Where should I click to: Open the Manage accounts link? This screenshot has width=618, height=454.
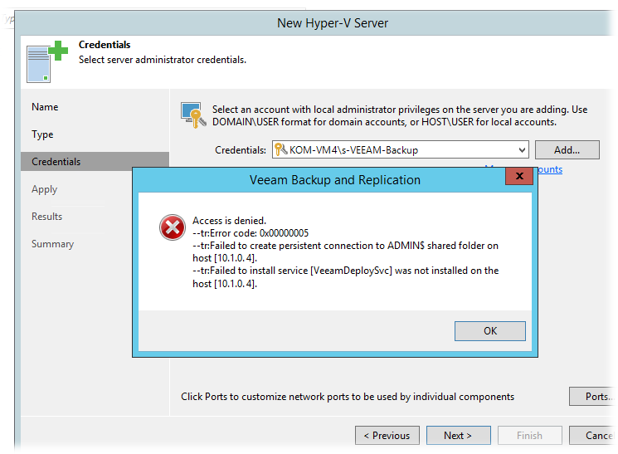click(x=549, y=169)
